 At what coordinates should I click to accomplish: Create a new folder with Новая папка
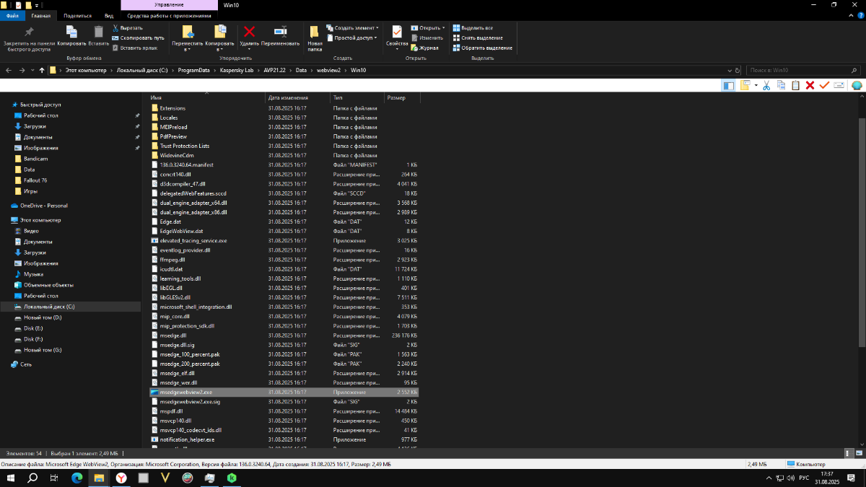pyautogui.click(x=315, y=38)
